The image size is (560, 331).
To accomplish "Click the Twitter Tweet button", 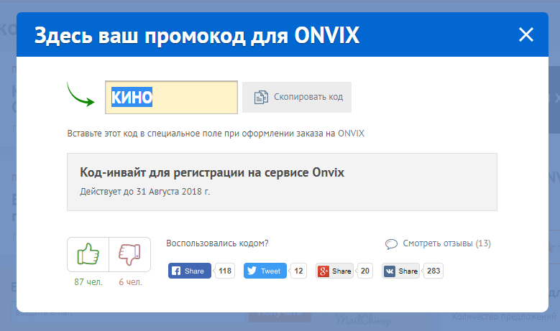I will pyautogui.click(x=265, y=271).
